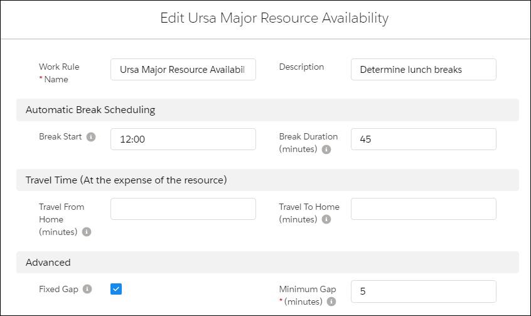The height and width of the screenshot is (316, 531).
Task: Click the Work Rule Name label
Action: tap(59, 73)
